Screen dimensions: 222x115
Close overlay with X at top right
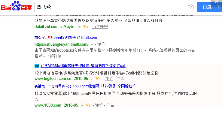pos(217,2)
